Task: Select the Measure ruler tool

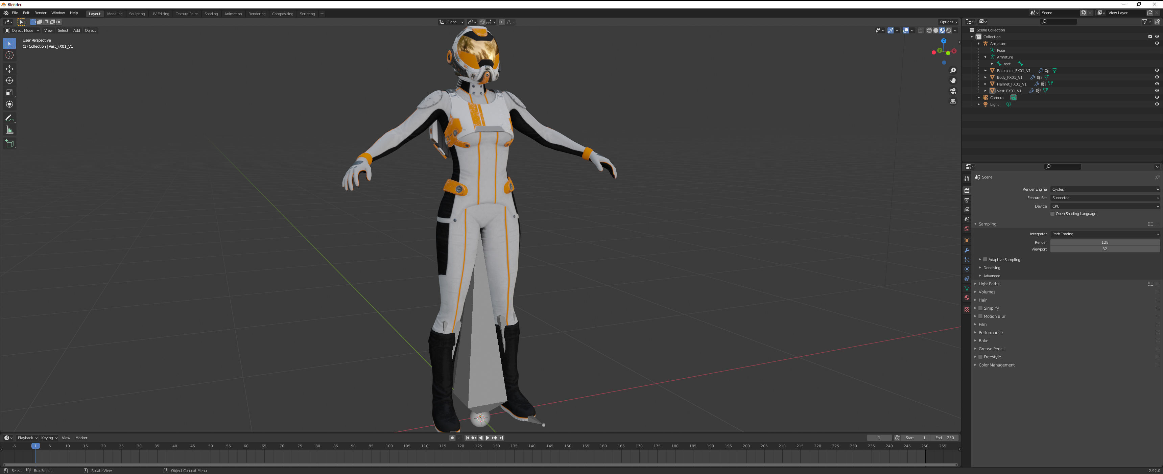Action: click(x=9, y=130)
